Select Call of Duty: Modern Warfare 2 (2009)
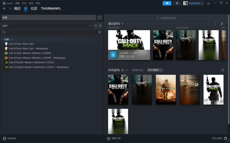Image resolution: width=230 pixels, height=143 pixels. (30, 53)
